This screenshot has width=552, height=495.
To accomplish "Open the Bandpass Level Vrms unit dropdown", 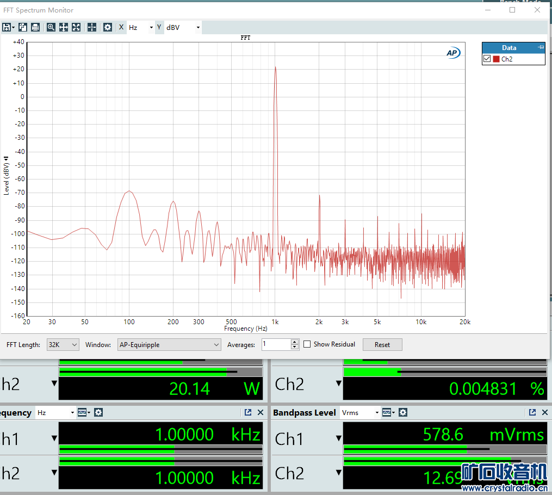I will [x=359, y=412].
